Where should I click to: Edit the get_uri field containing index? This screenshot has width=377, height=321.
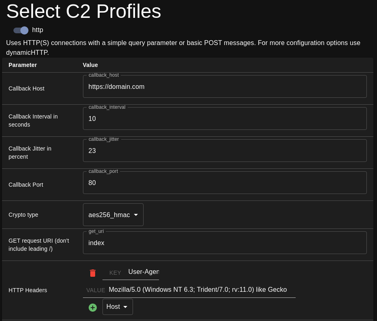[224, 243]
